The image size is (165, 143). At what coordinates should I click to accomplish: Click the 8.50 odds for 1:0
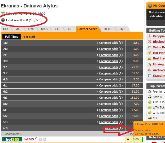point(136,43)
